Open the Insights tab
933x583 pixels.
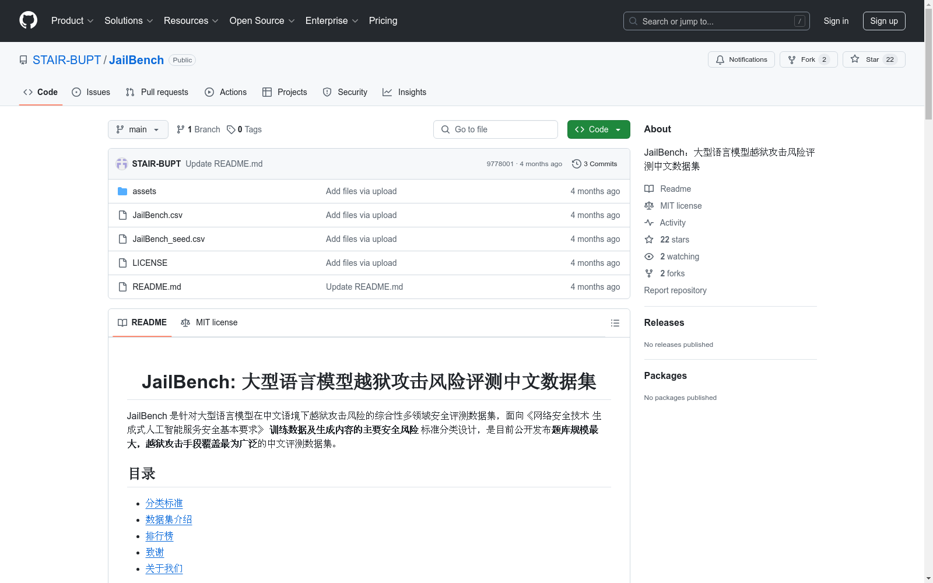pyautogui.click(x=404, y=92)
